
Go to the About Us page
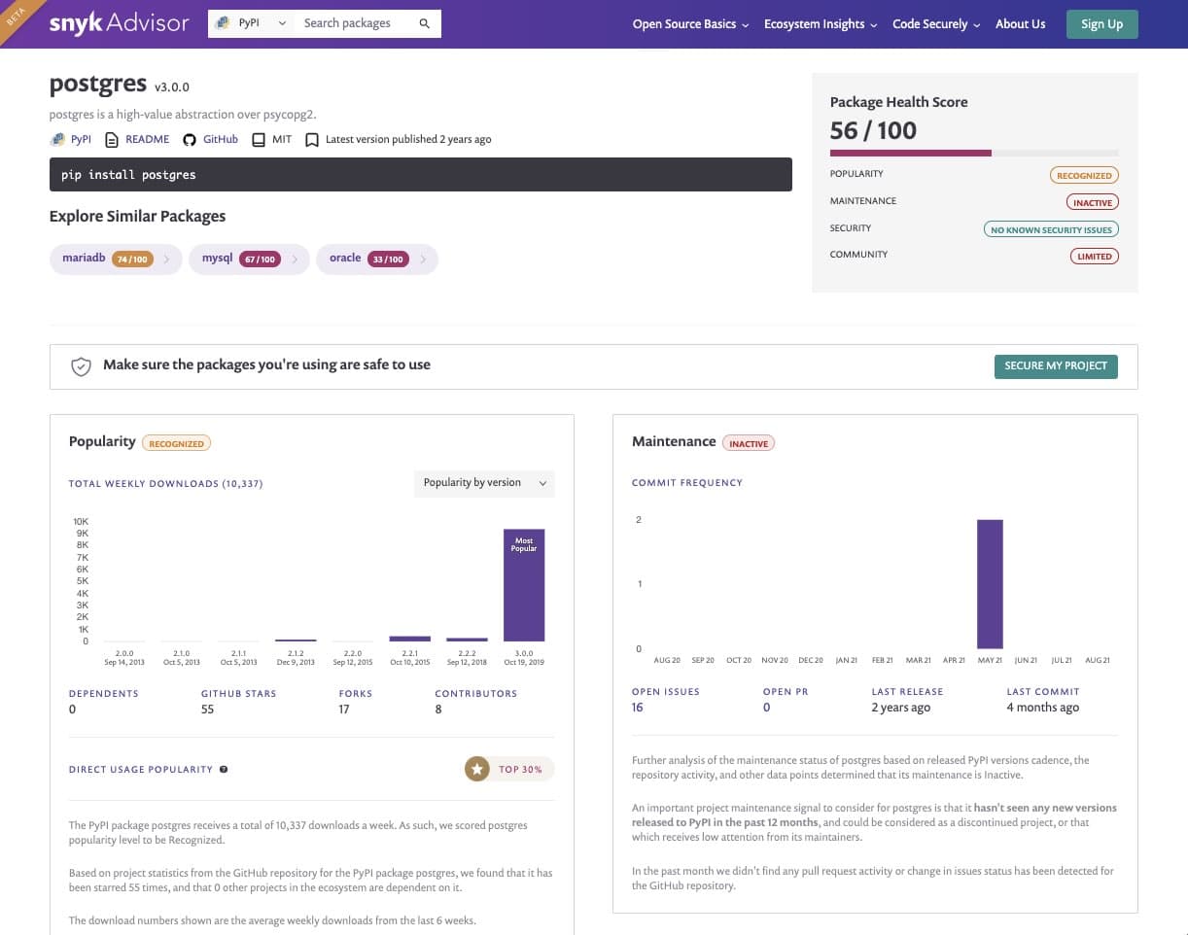click(x=1020, y=24)
